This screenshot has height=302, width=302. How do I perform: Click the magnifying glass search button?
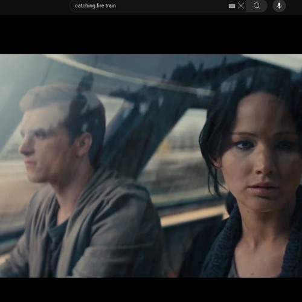(257, 6)
